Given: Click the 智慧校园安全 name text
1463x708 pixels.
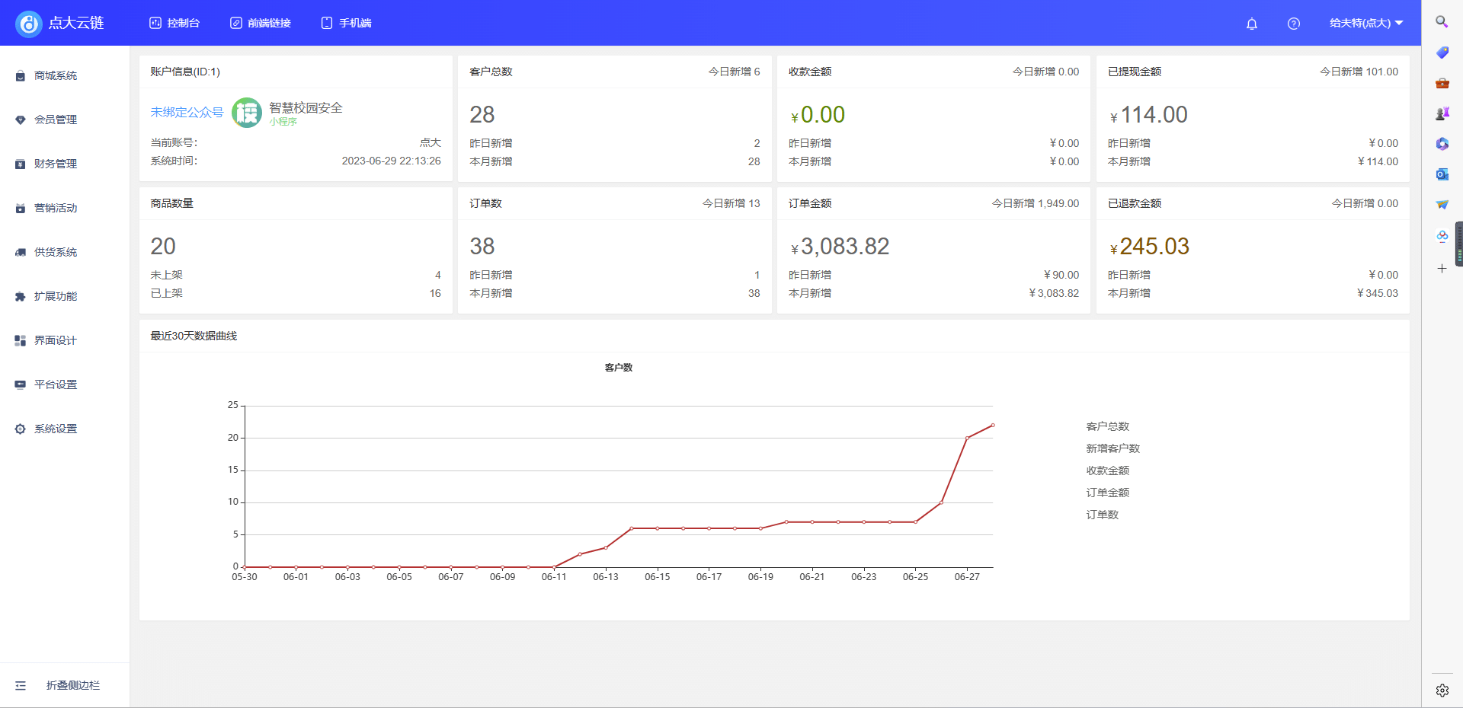Looking at the screenshot, I should tap(306, 108).
